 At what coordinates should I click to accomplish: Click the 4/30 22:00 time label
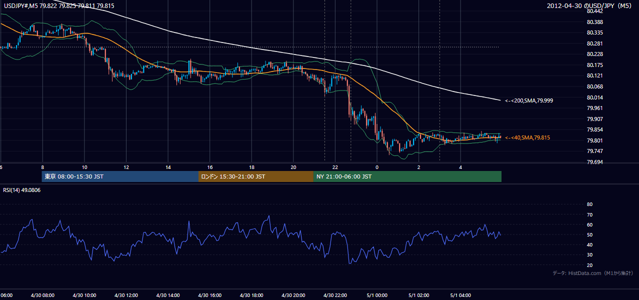click(335, 295)
